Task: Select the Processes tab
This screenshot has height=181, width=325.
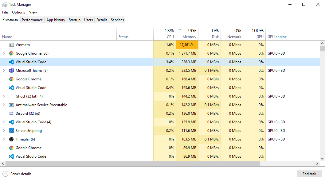Action: [10, 19]
